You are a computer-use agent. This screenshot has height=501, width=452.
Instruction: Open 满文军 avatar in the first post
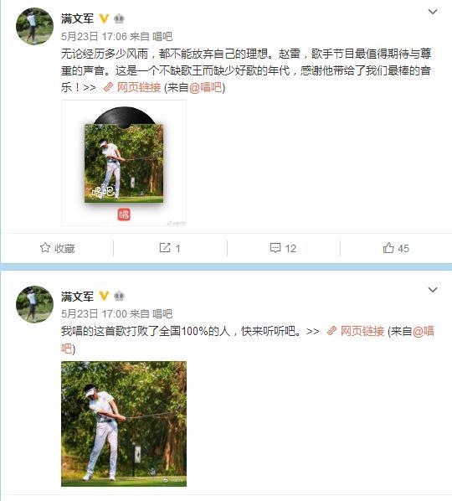34,26
